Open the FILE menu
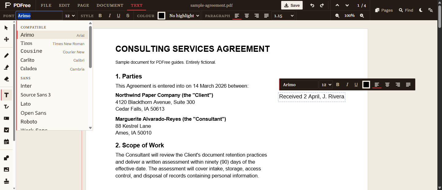Viewport: 442px width, 190px height. tap(46, 5)
